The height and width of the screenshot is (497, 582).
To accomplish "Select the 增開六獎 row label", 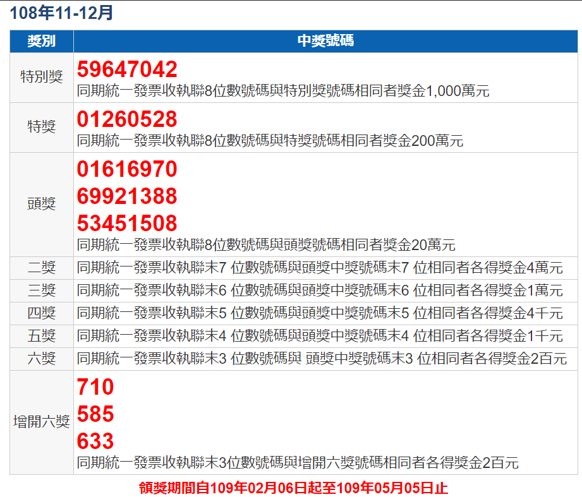I will 42,422.
